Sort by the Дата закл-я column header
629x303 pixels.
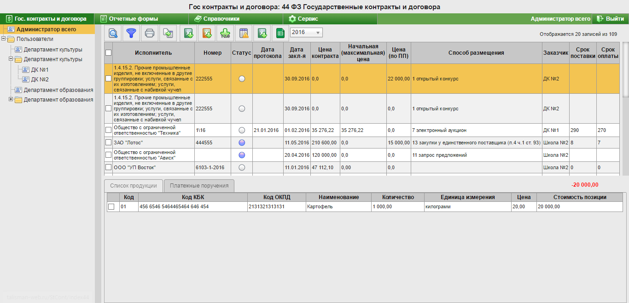coord(297,53)
